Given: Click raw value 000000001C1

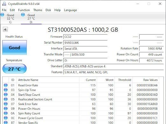Looking at the screenshot, I should click(x=147, y=118).
